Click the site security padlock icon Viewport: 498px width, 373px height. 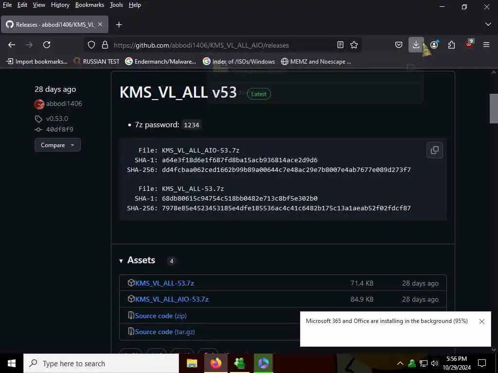click(x=105, y=45)
